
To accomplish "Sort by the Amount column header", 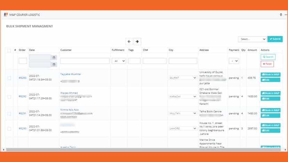I will click(252, 50).
